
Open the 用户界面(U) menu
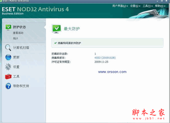coord(120,6)
